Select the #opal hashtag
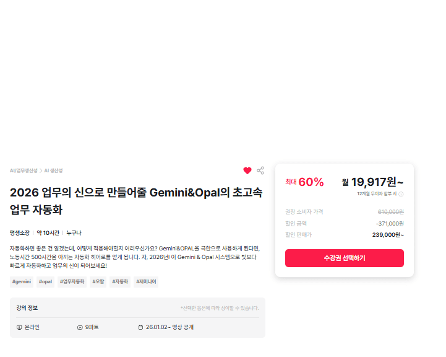 [x=45, y=282]
